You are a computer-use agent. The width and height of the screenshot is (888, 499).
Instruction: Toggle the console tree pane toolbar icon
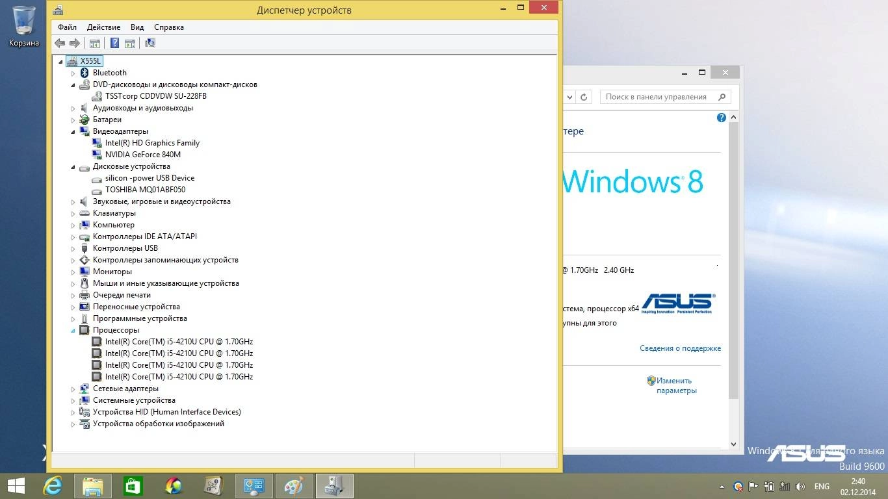[95, 43]
